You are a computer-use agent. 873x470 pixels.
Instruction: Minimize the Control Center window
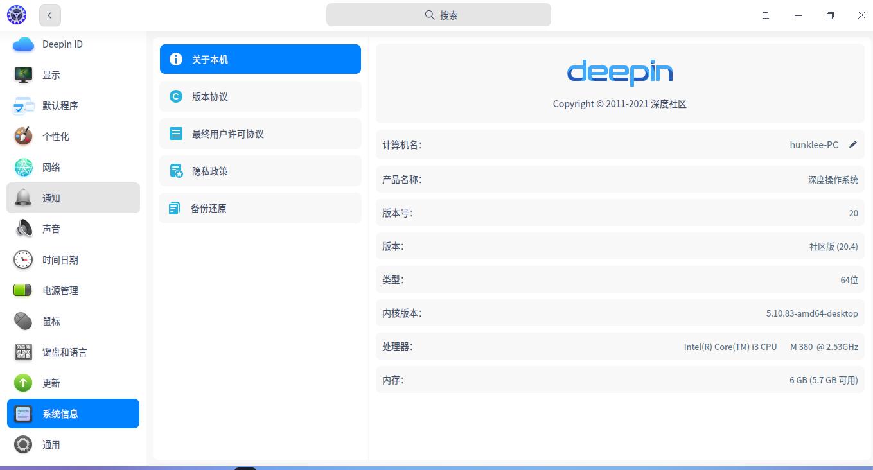(798, 15)
